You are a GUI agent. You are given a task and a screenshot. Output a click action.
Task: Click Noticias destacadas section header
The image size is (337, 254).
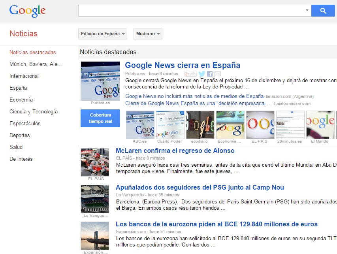click(108, 52)
